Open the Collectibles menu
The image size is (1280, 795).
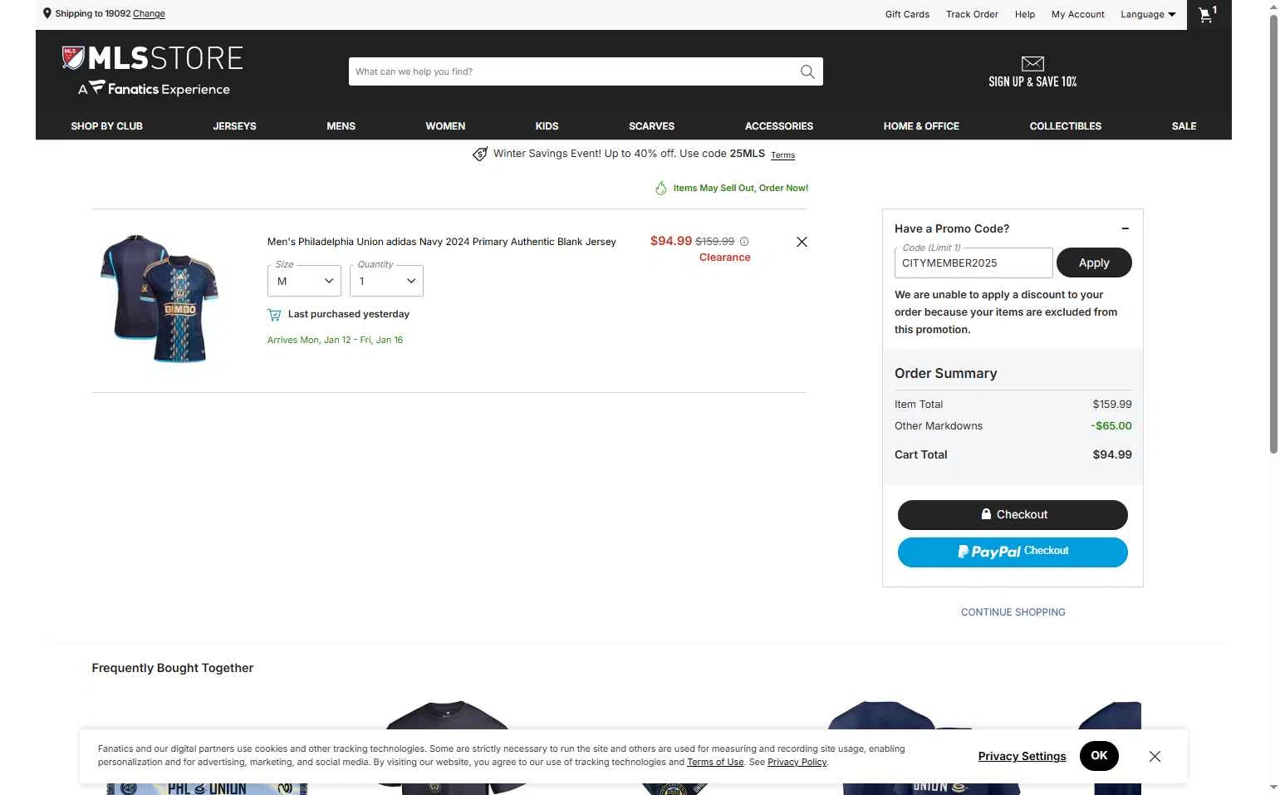(x=1066, y=126)
